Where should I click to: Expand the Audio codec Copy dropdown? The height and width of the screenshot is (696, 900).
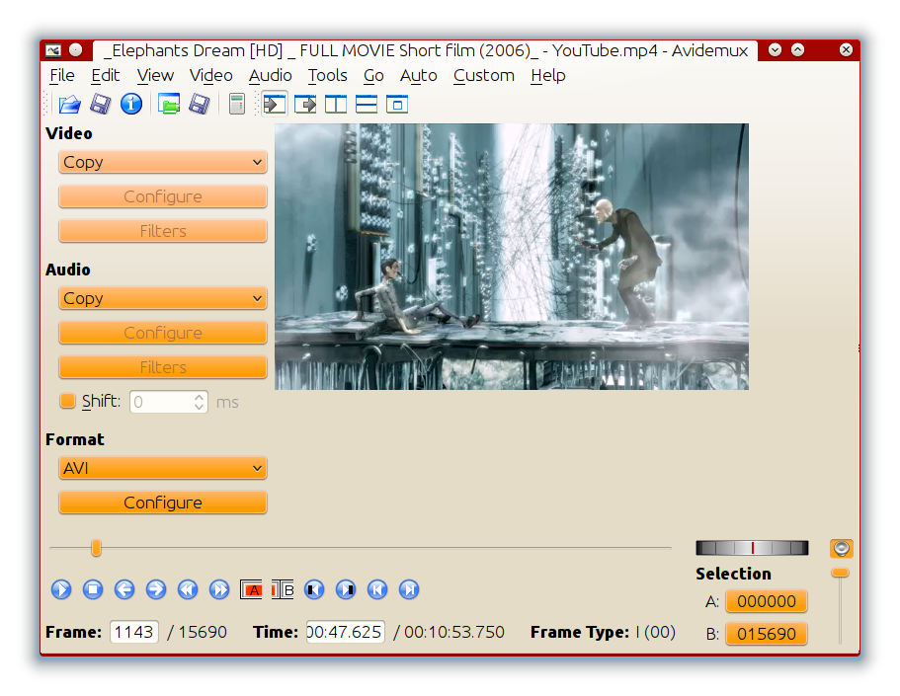pos(162,298)
